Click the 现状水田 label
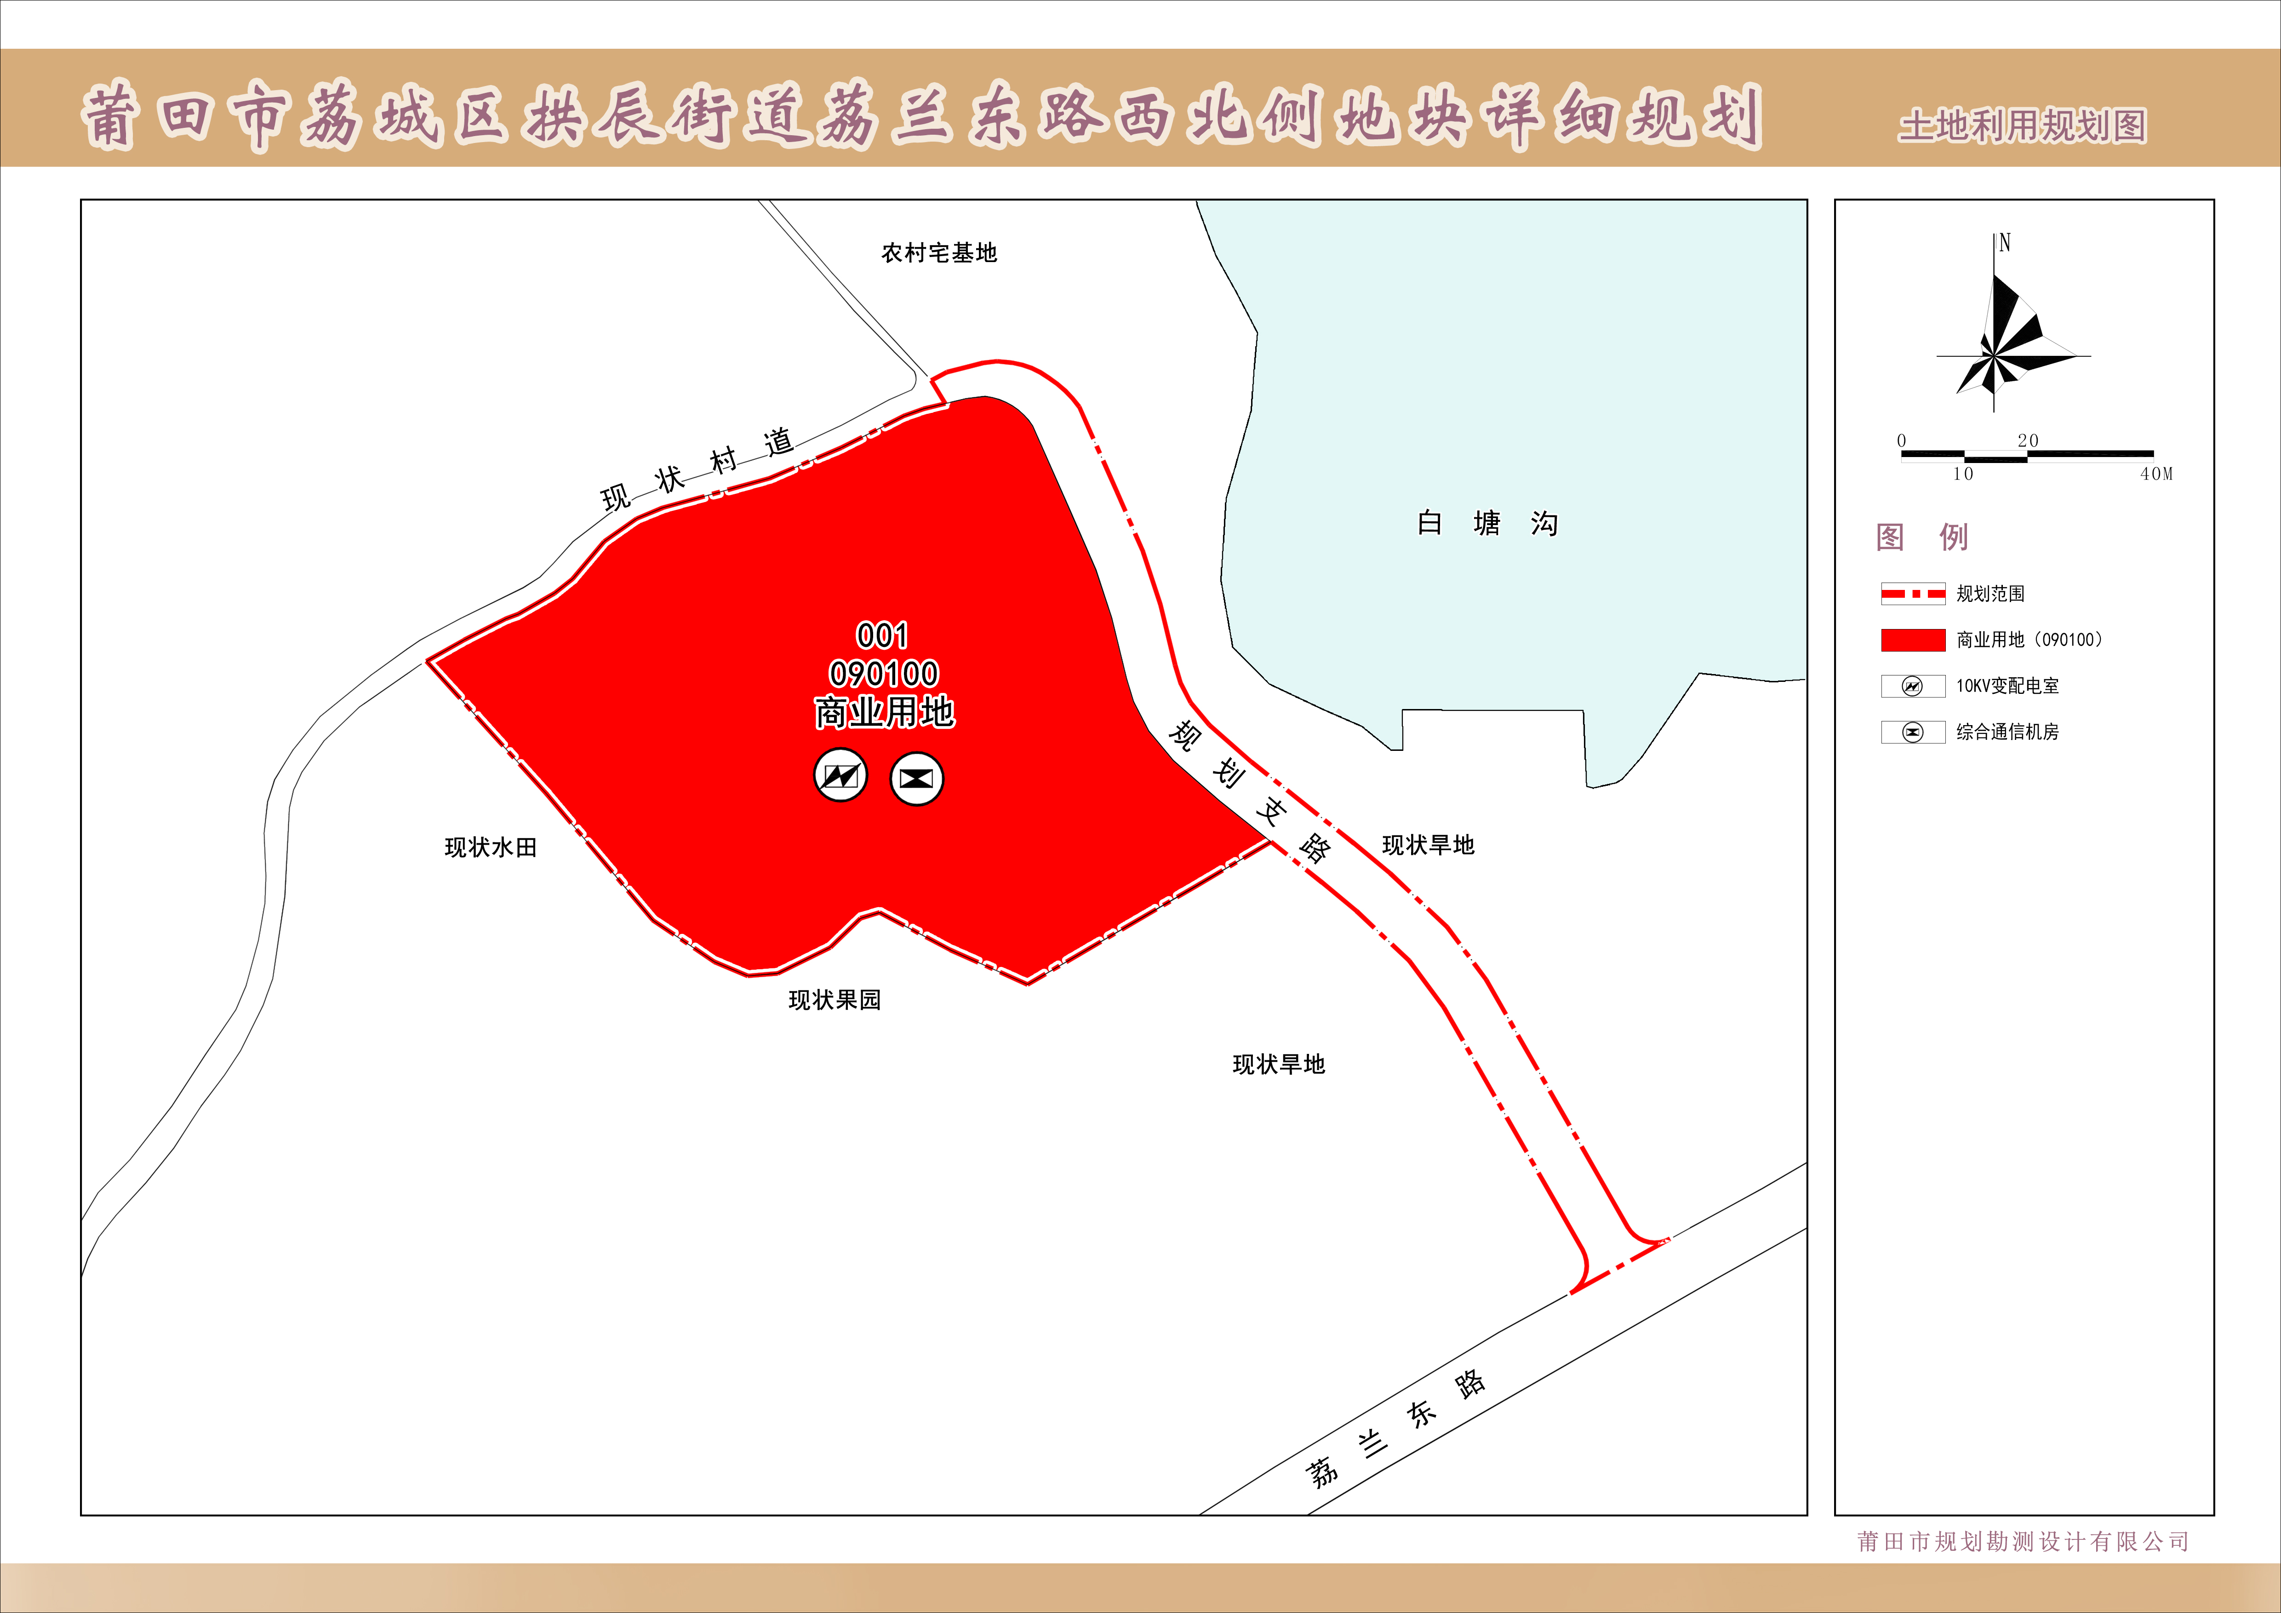Image resolution: width=2281 pixels, height=1613 pixels. pyautogui.click(x=491, y=847)
